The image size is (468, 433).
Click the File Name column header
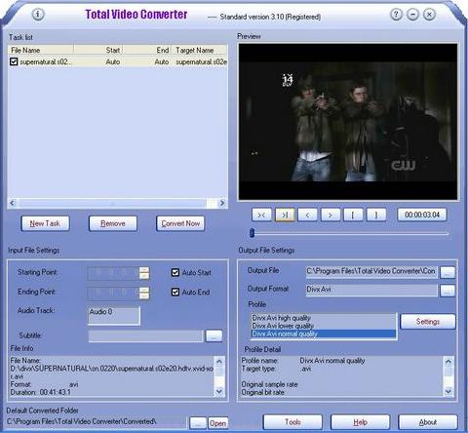41,50
